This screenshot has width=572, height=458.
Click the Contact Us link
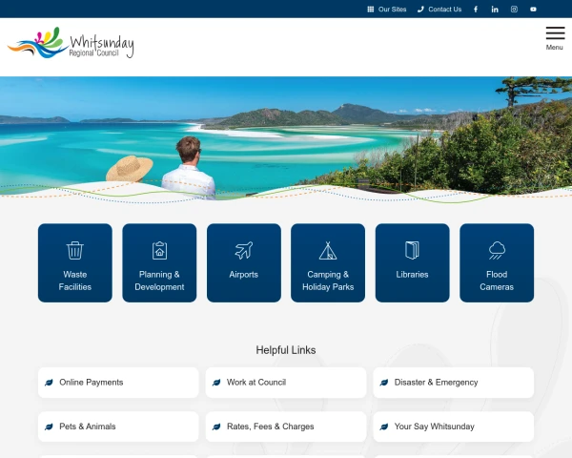click(x=439, y=10)
